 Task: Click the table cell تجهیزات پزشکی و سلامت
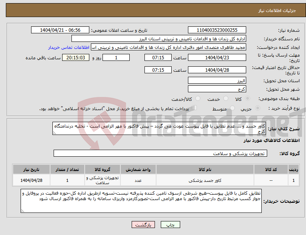point(103,180)
